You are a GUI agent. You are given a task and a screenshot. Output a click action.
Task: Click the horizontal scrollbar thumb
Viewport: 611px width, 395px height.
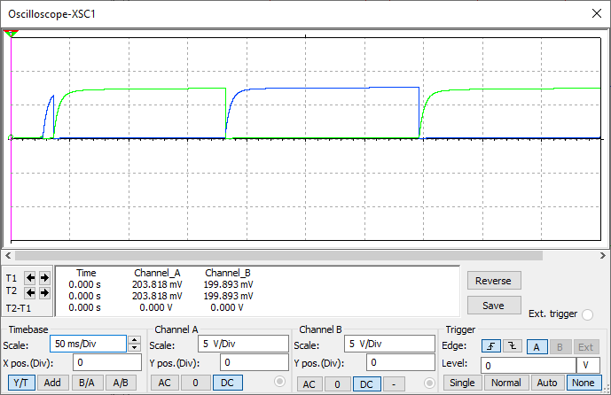click(278, 256)
